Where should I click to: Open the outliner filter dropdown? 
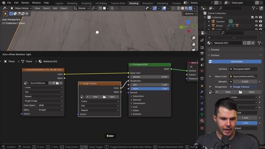[x=255, y=8]
